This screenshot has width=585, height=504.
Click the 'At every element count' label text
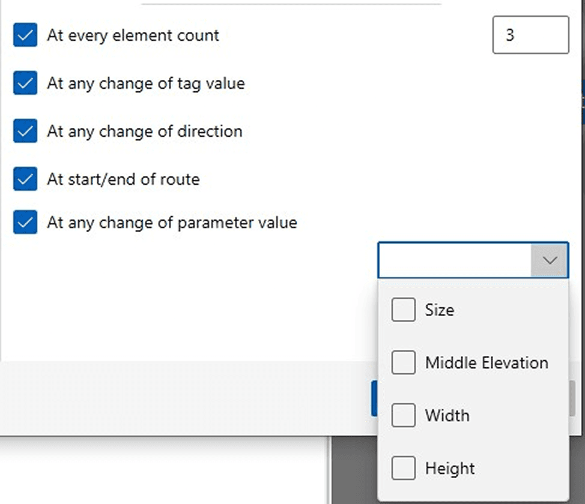click(x=133, y=35)
